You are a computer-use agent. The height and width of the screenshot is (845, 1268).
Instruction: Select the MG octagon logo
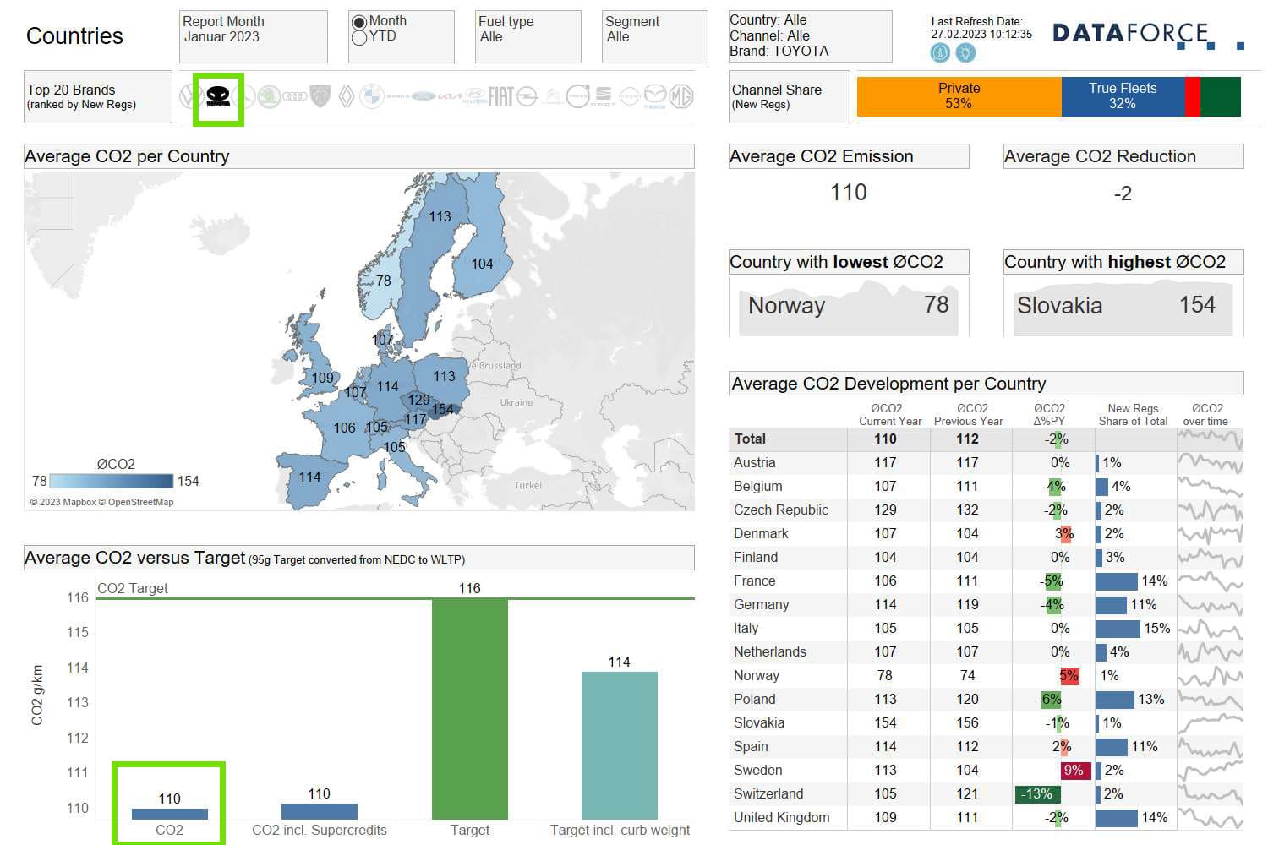(x=680, y=96)
